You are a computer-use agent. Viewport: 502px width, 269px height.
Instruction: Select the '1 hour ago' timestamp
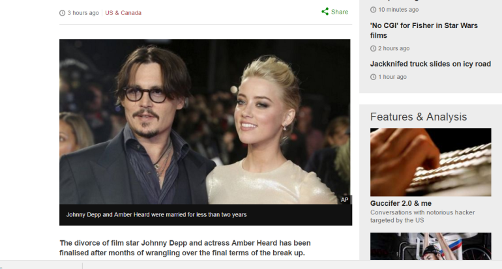pos(392,77)
